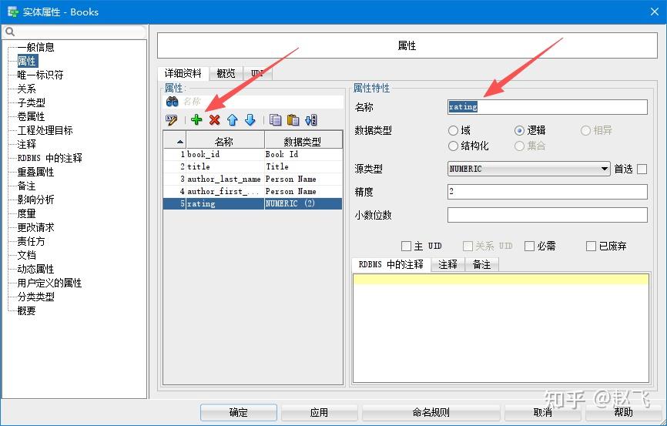Click the 确定 button
The image size is (667, 426).
238,412
